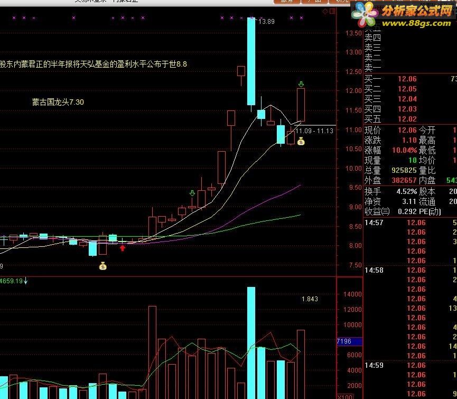
Task: Click the 14:57 tick time entry
Action: [374, 222]
